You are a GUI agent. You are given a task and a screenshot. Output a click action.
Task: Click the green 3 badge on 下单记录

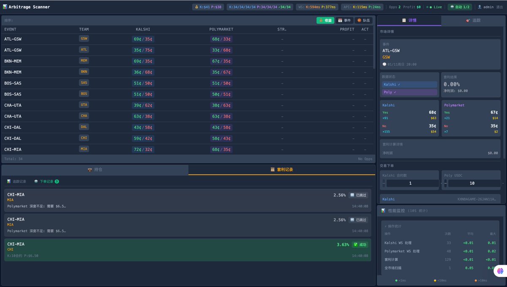pos(57,181)
